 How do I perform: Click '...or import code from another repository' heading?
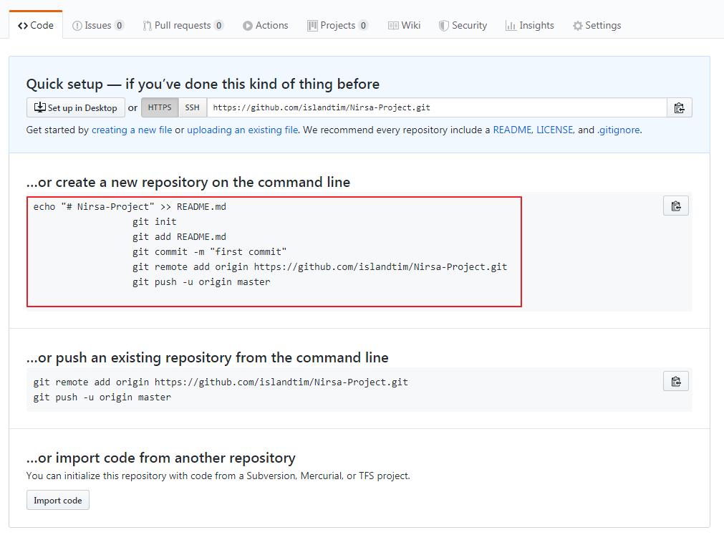[x=160, y=458]
